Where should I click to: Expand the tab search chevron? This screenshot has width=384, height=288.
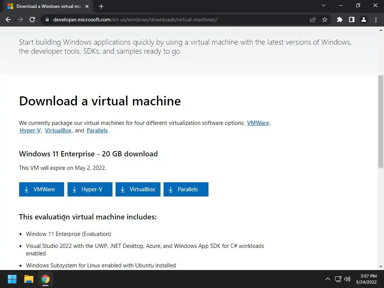coord(324,5)
